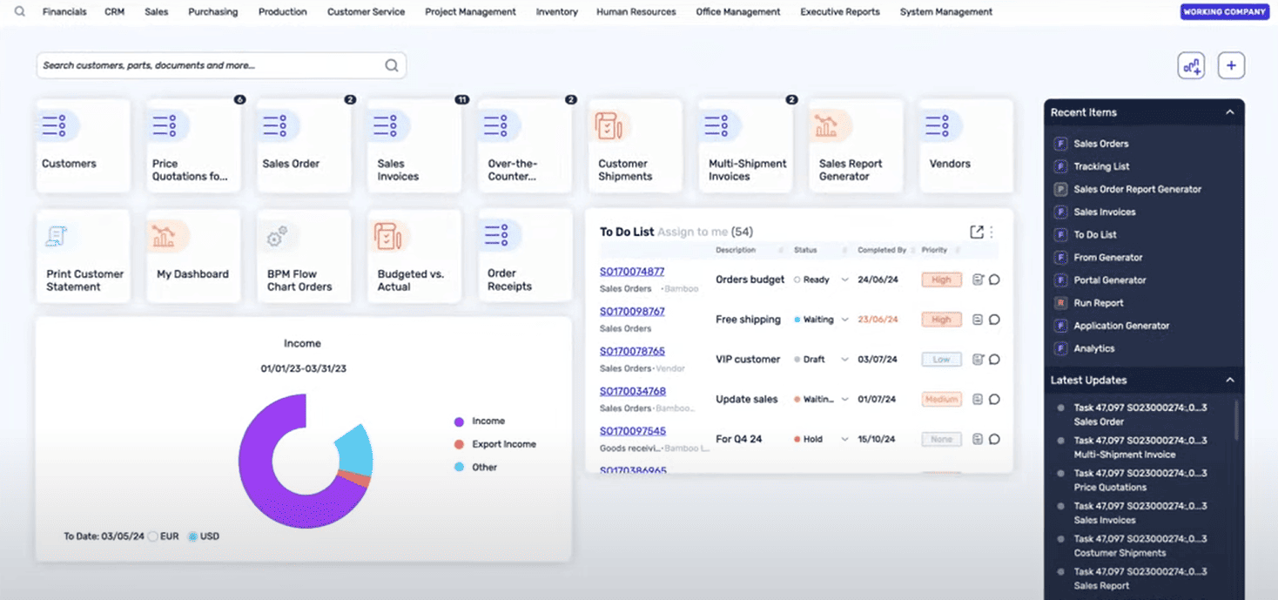Open the System Management menu
1278x600 pixels.
pos(946,12)
